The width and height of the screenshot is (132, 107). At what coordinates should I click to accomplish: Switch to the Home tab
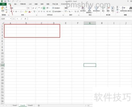(x=10, y=4)
